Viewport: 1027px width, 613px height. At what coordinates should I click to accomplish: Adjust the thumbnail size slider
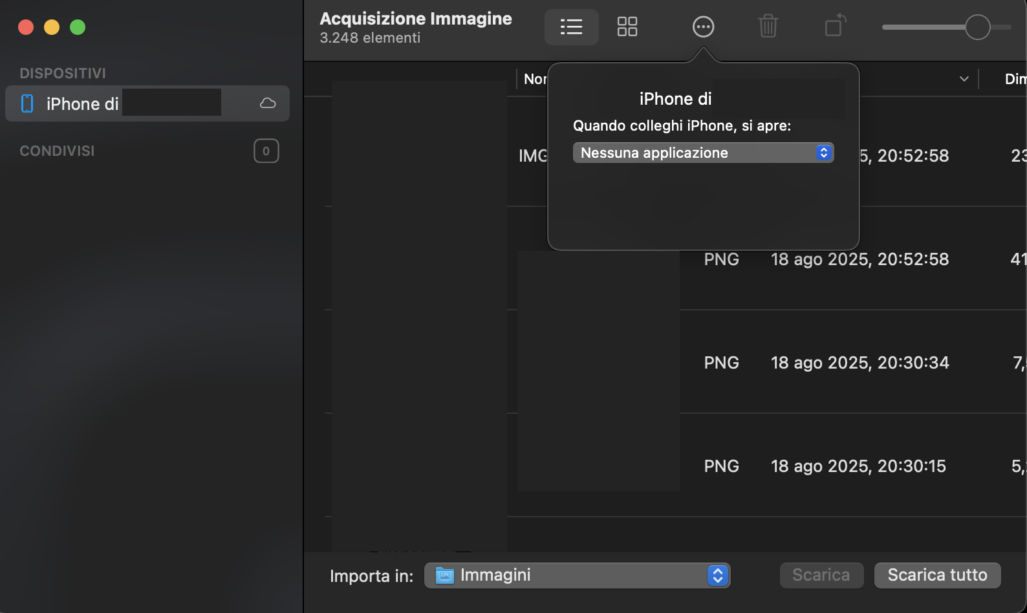pos(977,27)
